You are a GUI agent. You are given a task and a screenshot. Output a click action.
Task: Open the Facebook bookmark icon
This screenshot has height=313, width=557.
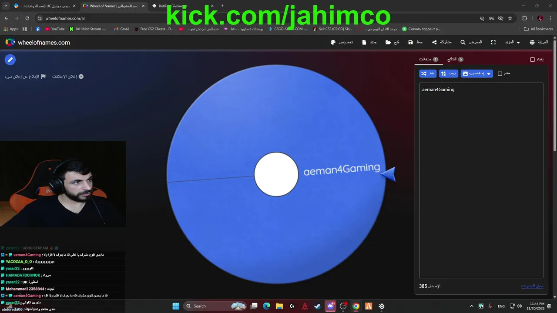tap(38, 29)
